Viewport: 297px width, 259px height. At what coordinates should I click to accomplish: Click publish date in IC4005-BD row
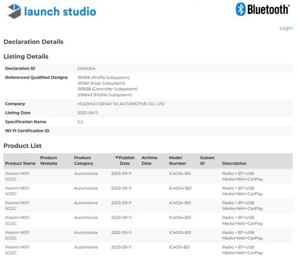coord(121,232)
